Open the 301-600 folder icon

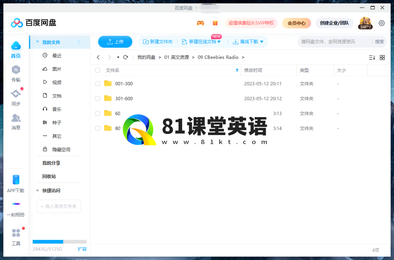tap(108, 98)
